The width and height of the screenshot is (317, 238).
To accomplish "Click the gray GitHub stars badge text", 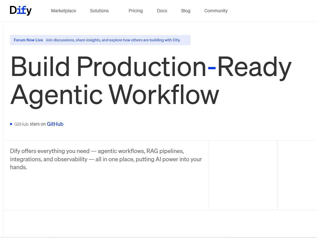I will pos(21,124).
